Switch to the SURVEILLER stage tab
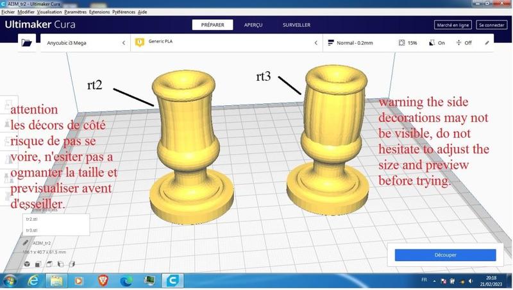 pyautogui.click(x=296, y=25)
